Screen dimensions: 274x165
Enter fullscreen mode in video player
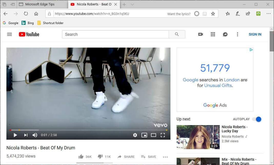(x=163, y=135)
